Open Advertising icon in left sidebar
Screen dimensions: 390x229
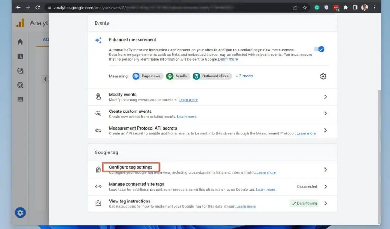click(x=20, y=85)
